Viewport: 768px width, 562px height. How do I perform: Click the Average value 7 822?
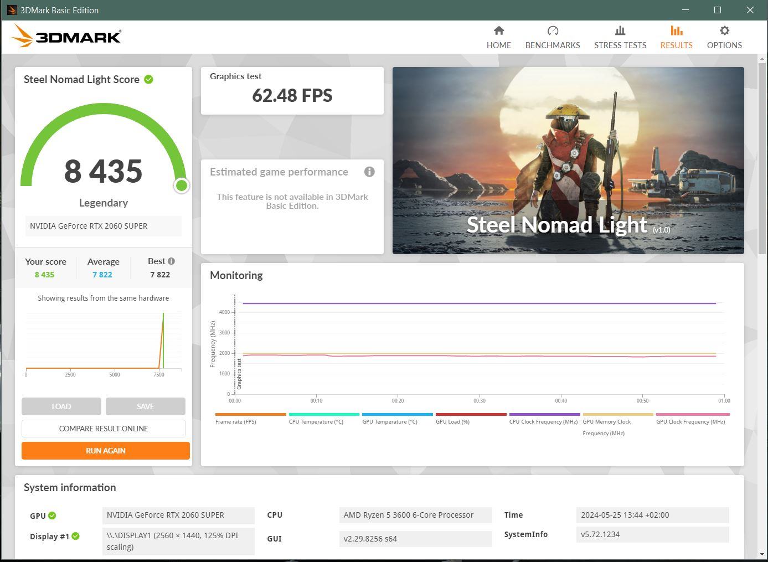(102, 275)
